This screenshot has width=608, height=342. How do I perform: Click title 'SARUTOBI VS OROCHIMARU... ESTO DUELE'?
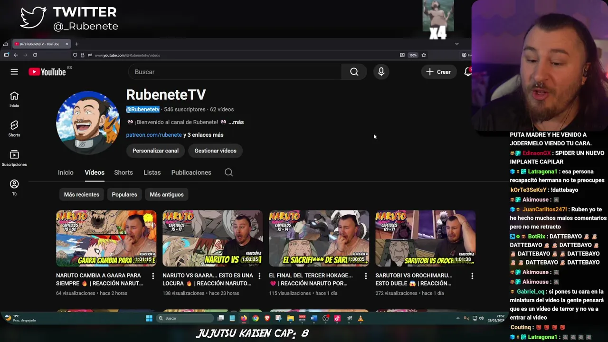point(414,279)
